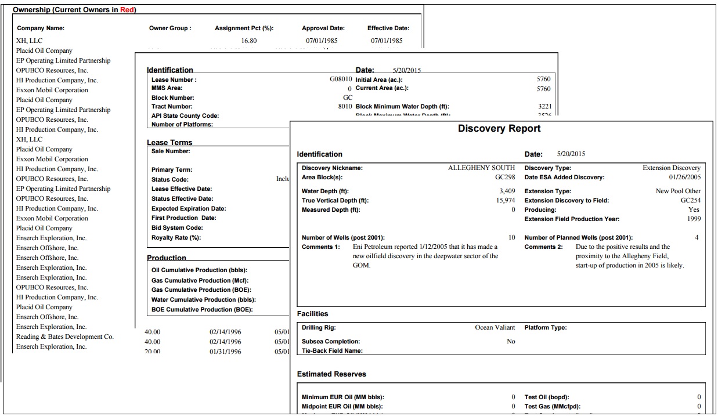Click the "Effective Date:" header in Ownership report
The width and height of the screenshot is (718, 416).
point(388,28)
